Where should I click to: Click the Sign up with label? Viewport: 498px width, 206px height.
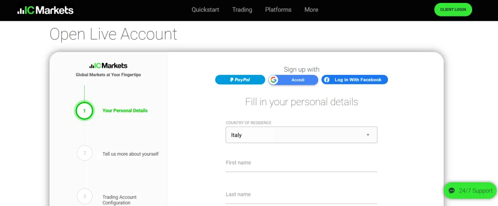pyautogui.click(x=301, y=69)
